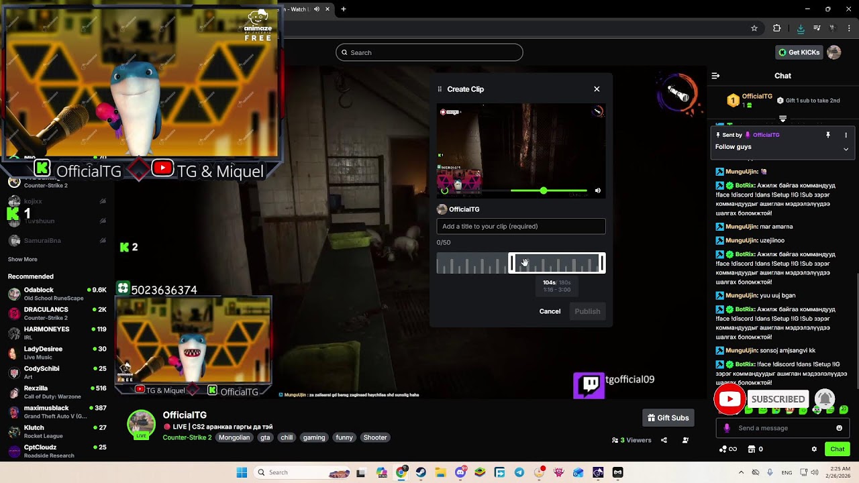Show hidden system tray icons

741,472
